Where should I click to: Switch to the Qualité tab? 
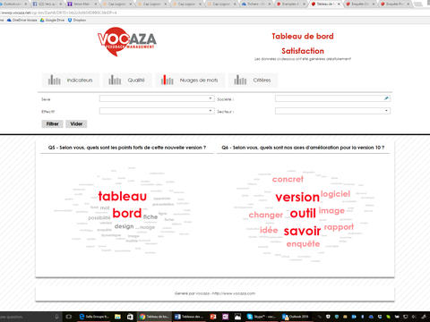point(127,80)
